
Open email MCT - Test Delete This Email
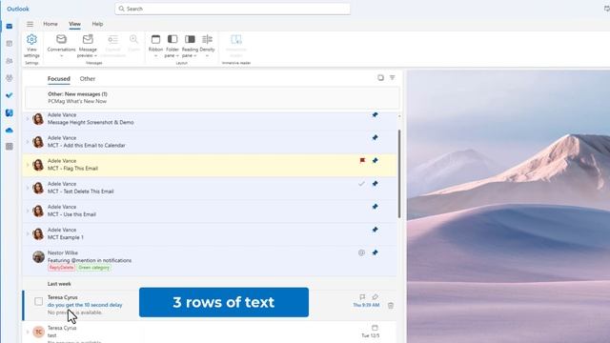click(x=210, y=188)
